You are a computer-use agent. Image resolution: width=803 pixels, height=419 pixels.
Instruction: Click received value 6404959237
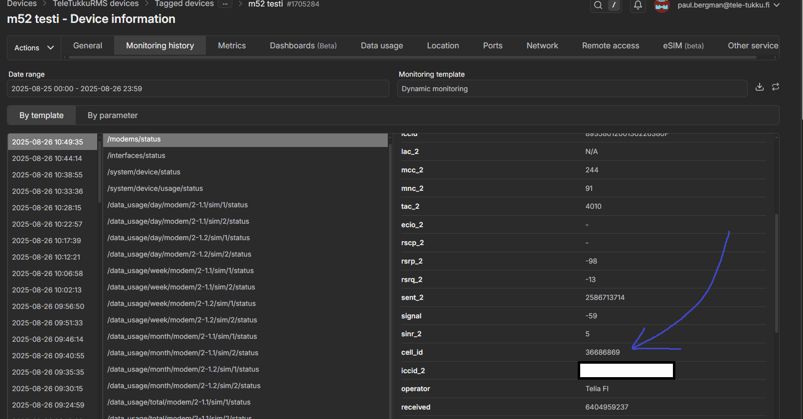tap(607, 407)
